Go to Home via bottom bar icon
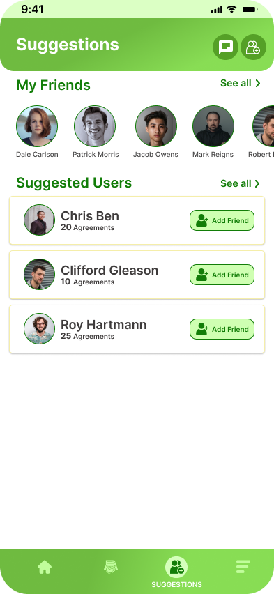The width and height of the screenshot is (274, 594). click(x=45, y=567)
